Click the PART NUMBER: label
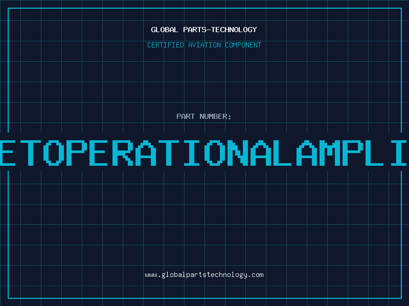Image resolution: width=409 pixels, height=306 pixels. [204, 116]
